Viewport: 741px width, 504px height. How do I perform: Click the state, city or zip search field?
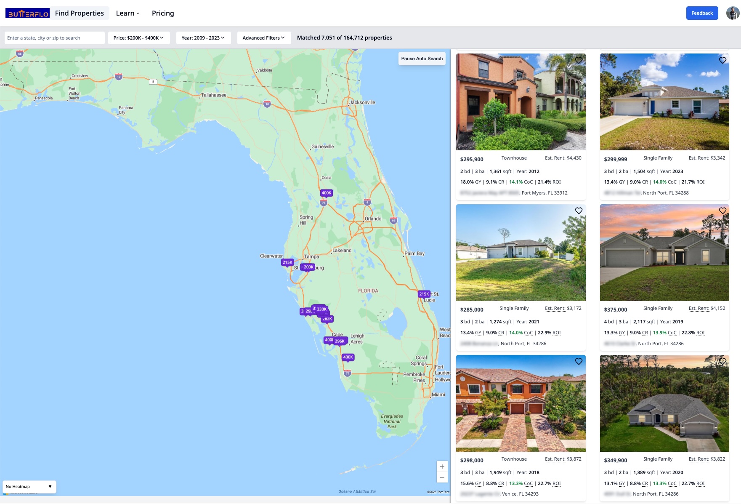point(54,37)
